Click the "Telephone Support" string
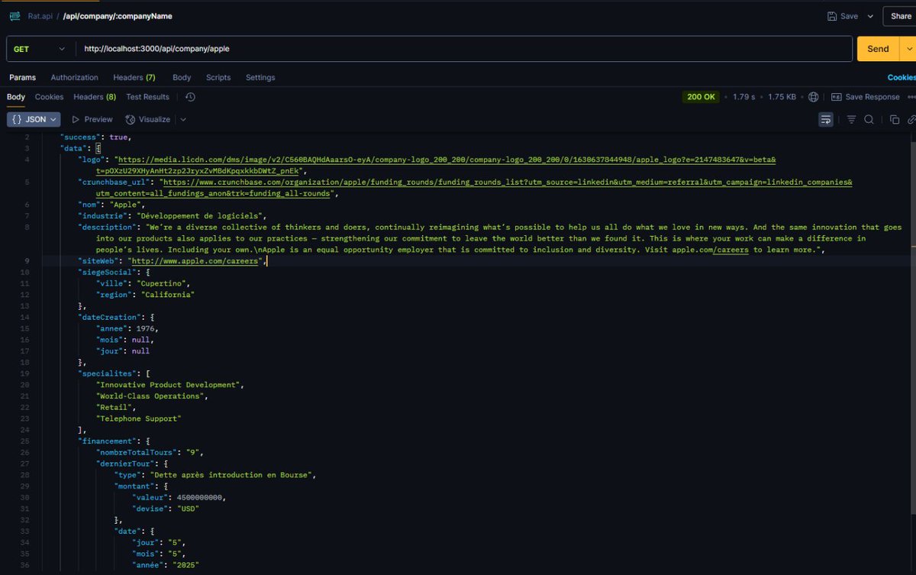 click(138, 418)
